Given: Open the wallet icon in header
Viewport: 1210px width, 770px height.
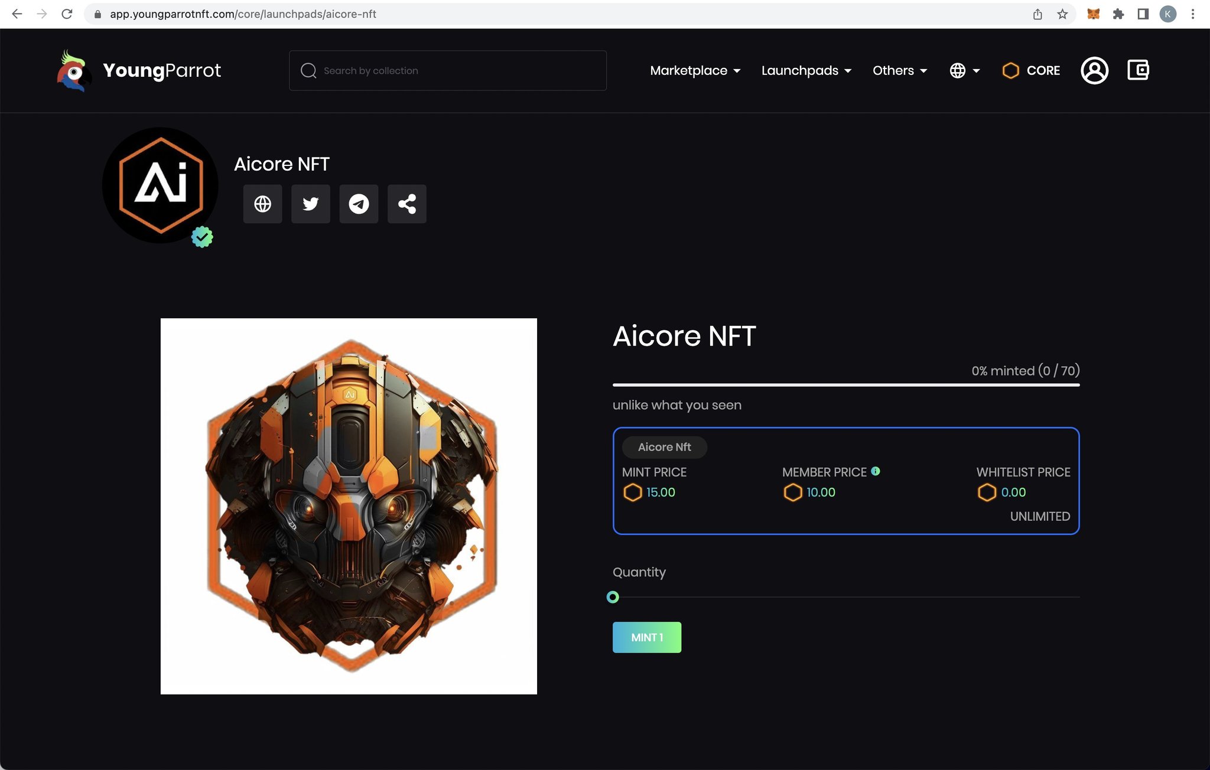Looking at the screenshot, I should (x=1138, y=70).
